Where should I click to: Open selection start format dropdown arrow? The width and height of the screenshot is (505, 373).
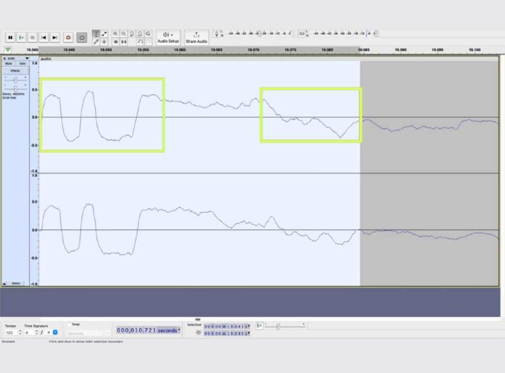coord(249,326)
